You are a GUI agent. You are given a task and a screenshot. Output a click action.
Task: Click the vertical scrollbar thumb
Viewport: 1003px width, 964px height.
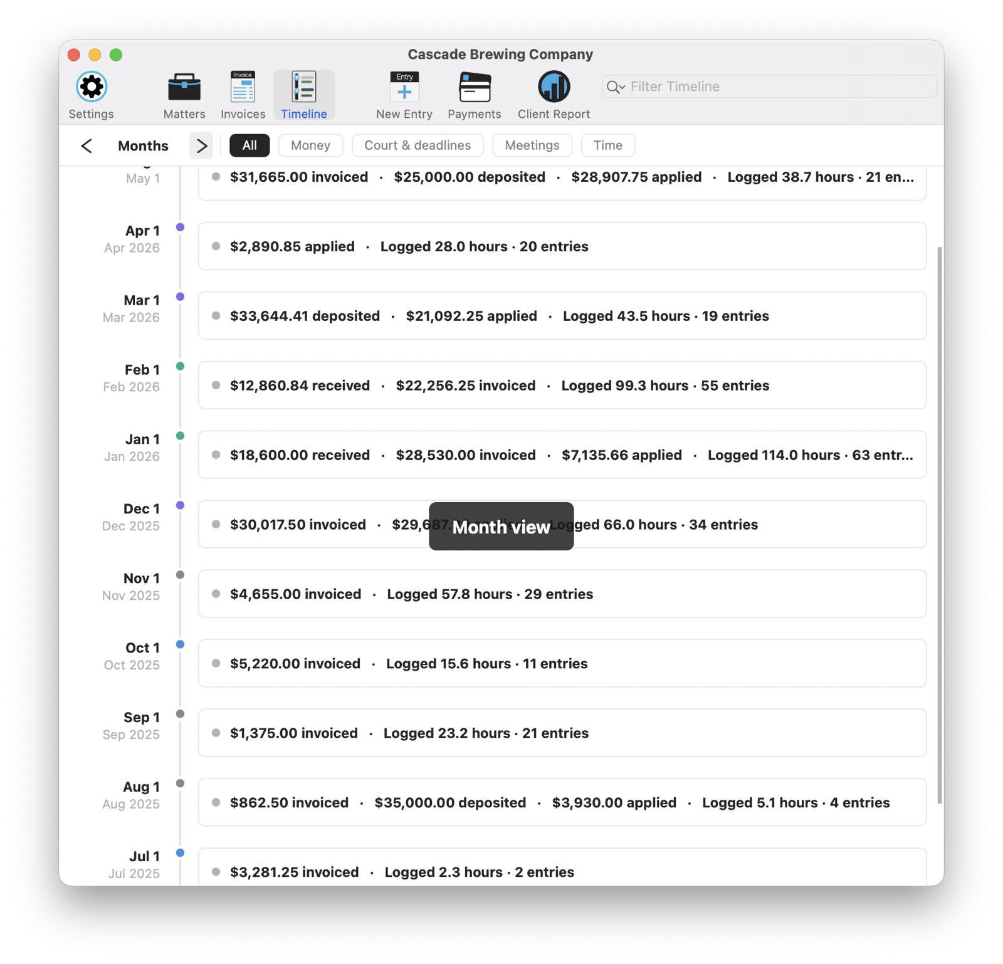(x=939, y=525)
